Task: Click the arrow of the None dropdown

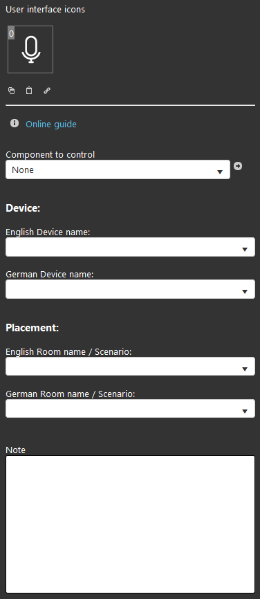Action: click(220, 172)
